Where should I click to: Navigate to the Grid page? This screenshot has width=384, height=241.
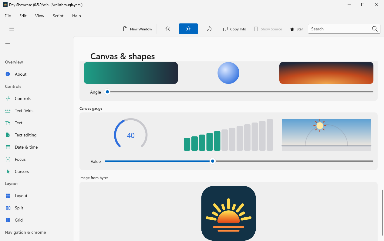(x=36, y=220)
